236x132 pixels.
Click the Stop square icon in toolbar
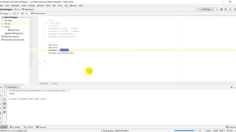pos(230,10)
